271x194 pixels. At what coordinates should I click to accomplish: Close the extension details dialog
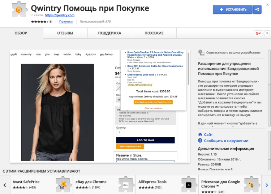point(267,5)
